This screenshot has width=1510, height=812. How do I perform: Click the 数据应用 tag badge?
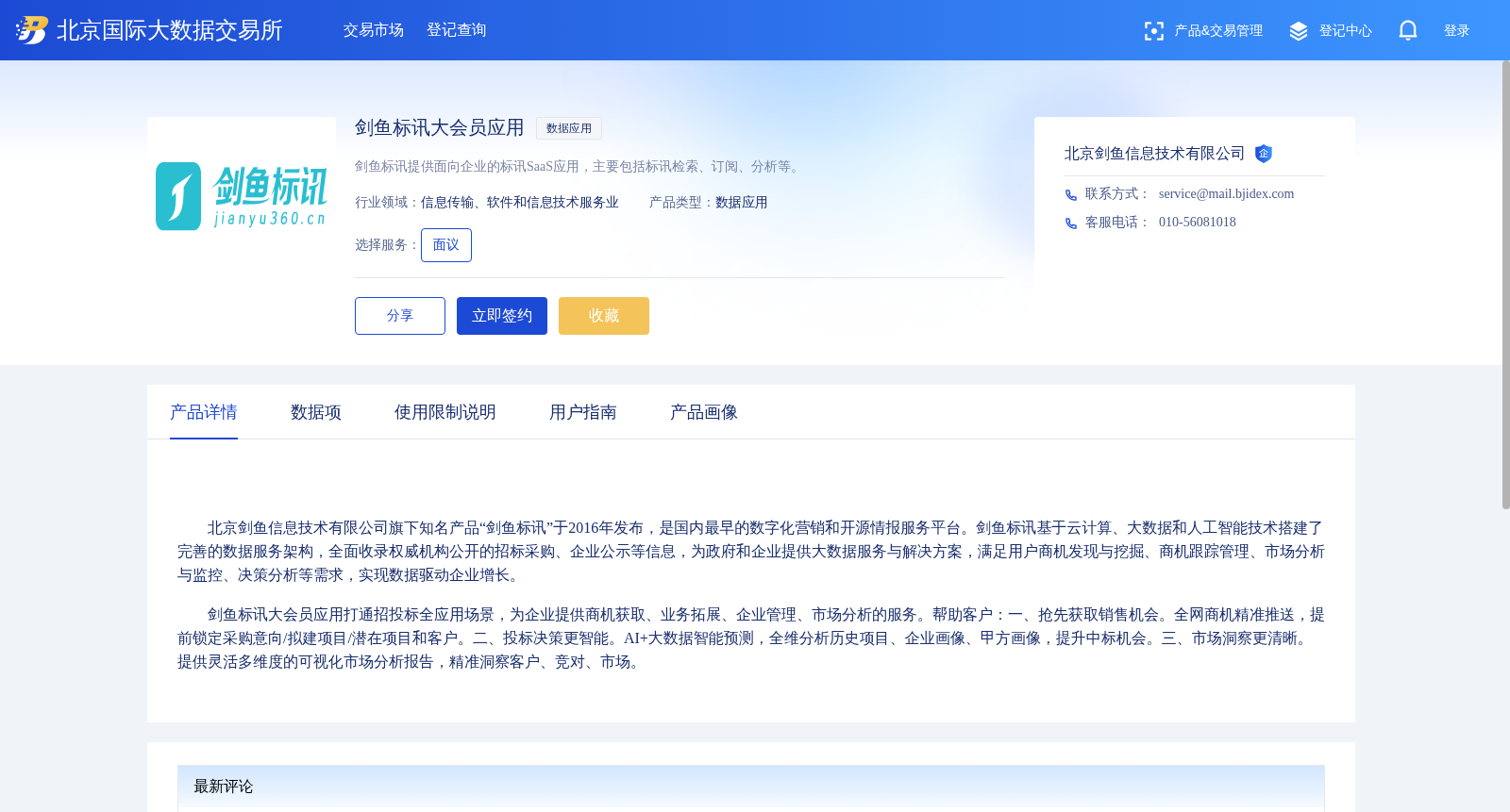point(569,128)
